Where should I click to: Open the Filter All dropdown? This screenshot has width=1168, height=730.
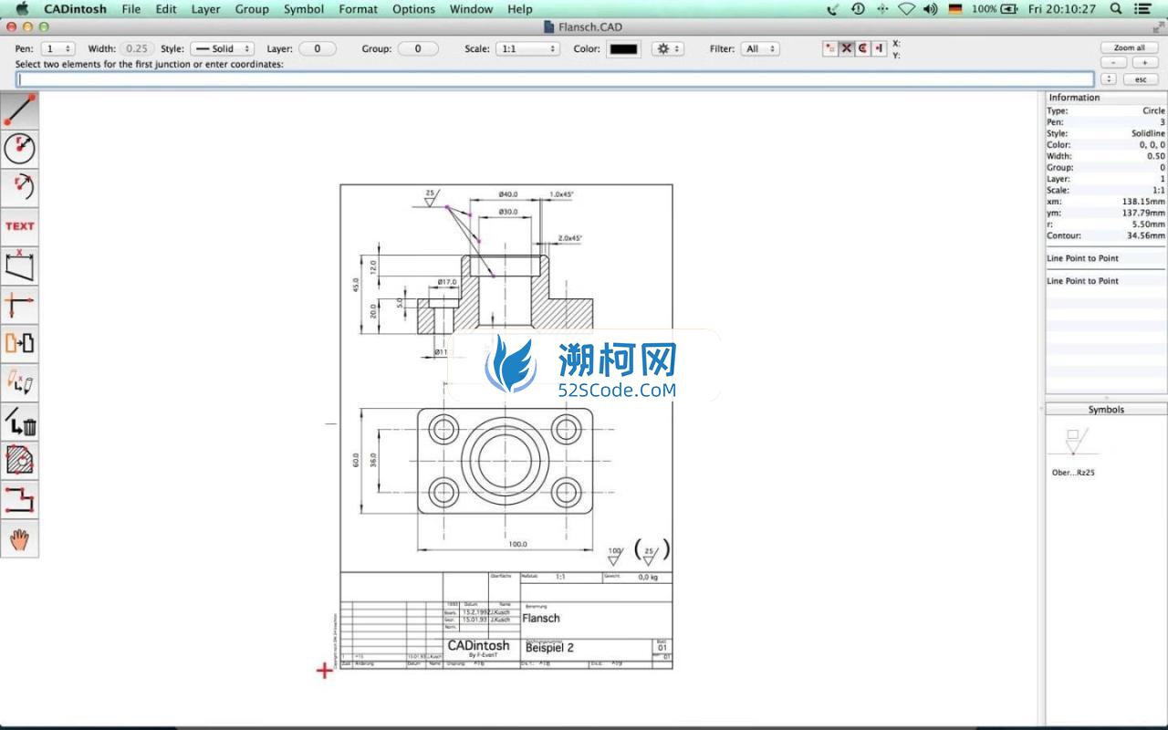pyautogui.click(x=760, y=48)
